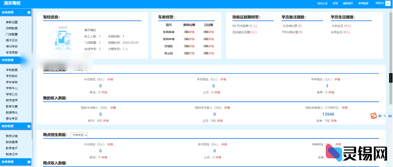The height and width of the screenshot is (167, 393).
Task: Open 详情 for 商业险 即将过期
Action: pos(191,54)
